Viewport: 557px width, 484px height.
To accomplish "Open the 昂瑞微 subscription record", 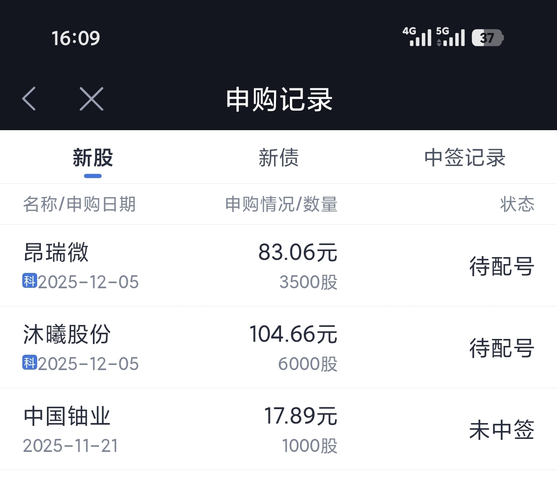I will (x=56, y=252).
